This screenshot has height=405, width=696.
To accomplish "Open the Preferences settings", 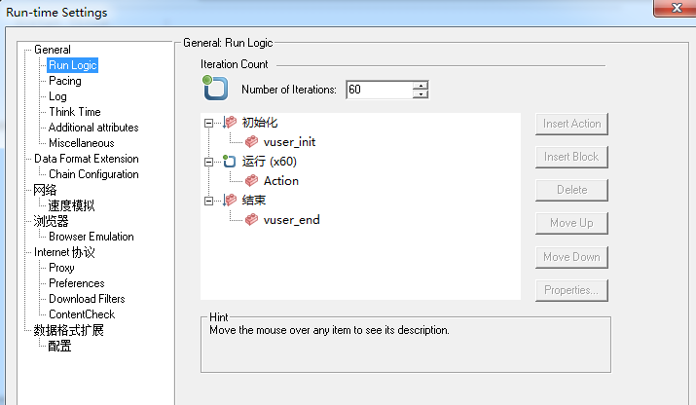I will click(77, 283).
